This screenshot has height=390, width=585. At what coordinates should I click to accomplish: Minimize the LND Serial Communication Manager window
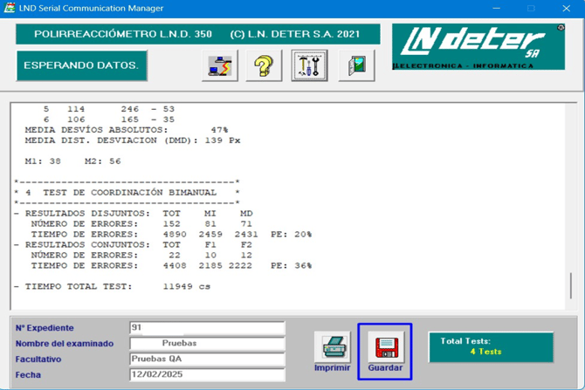click(x=496, y=8)
